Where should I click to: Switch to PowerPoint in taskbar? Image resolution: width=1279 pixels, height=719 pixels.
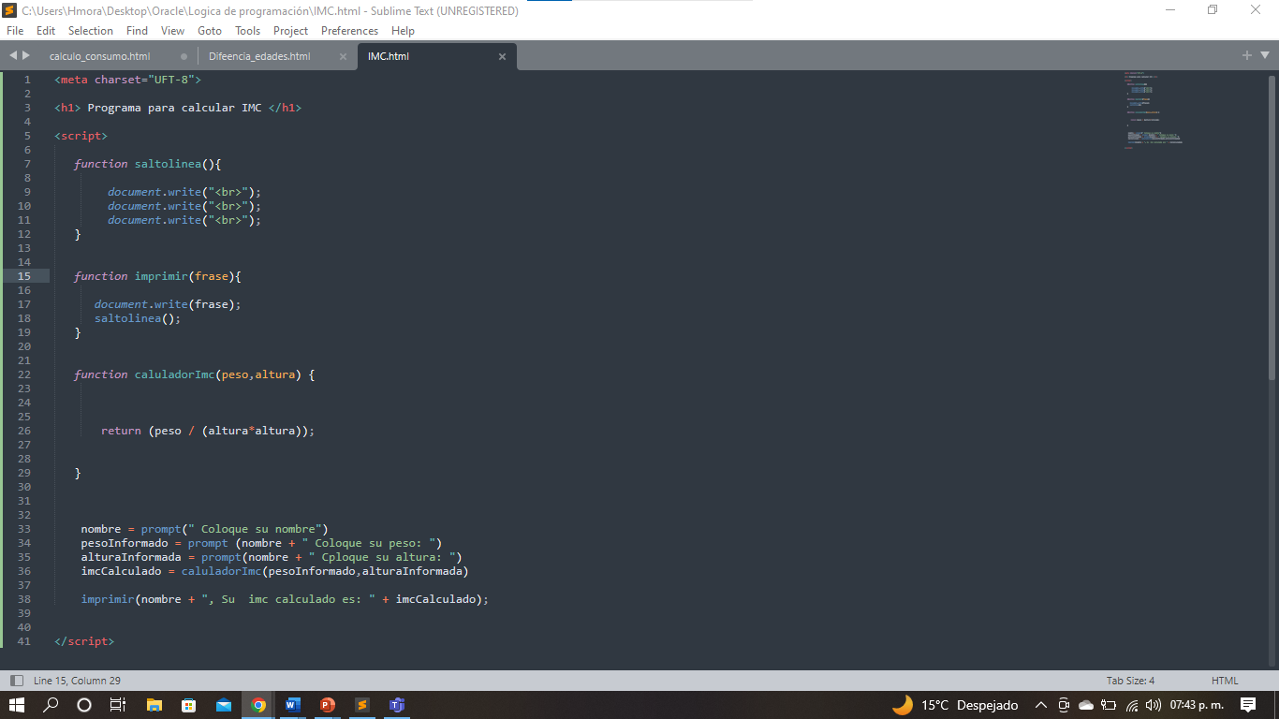click(327, 705)
